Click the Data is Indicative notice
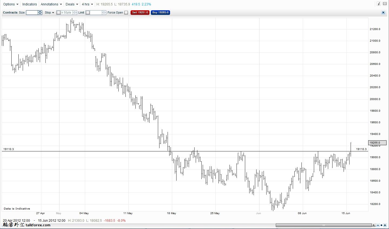Image resolution: width=389 pixels, height=229 pixels. click(17, 209)
